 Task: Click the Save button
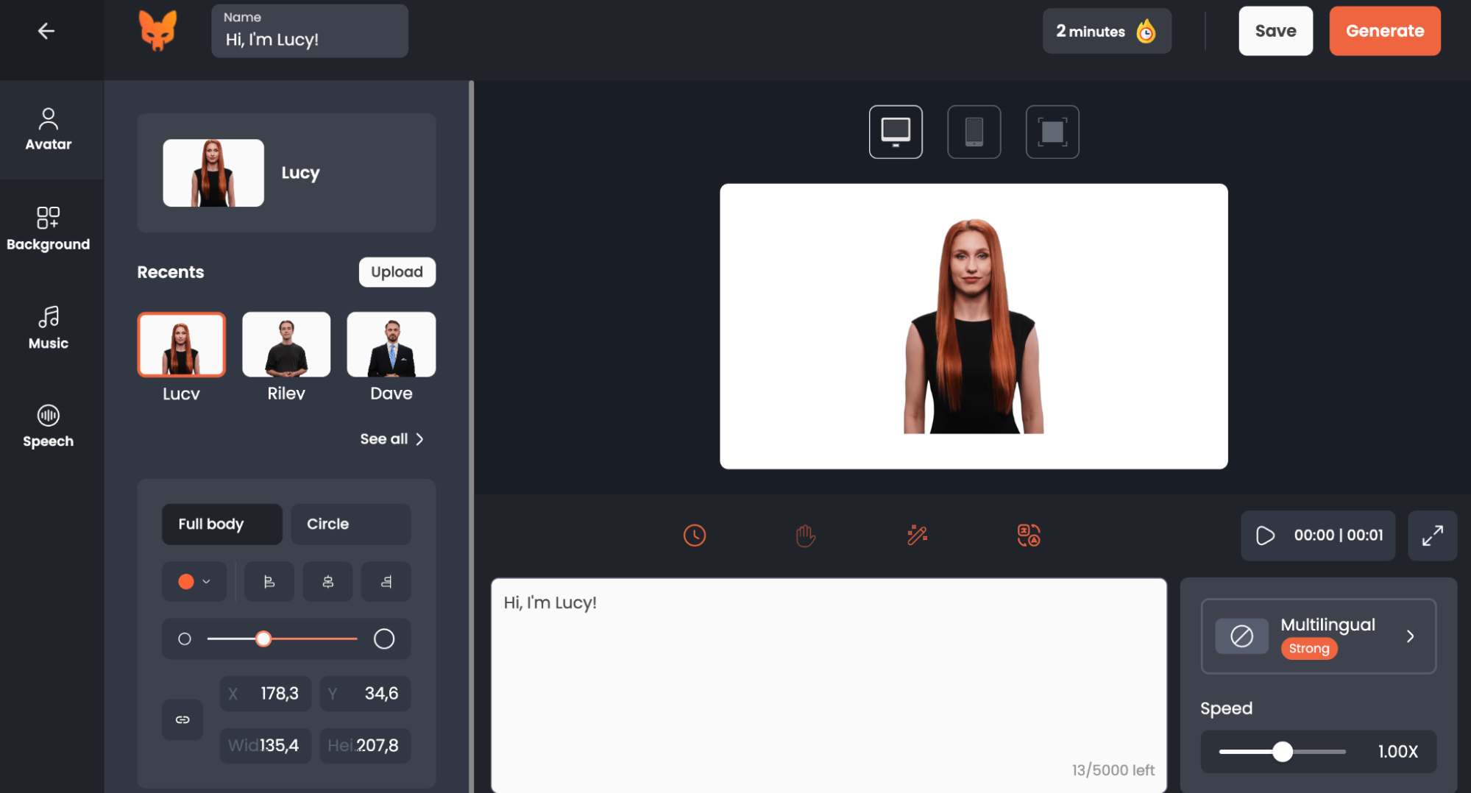(x=1275, y=31)
